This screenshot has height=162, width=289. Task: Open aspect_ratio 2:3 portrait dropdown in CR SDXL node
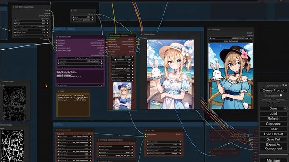click(31, 27)
